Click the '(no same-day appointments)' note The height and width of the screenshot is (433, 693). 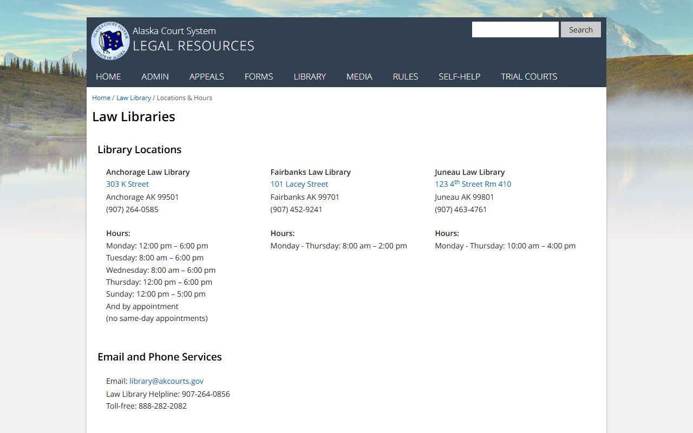[x=157, y=318]
